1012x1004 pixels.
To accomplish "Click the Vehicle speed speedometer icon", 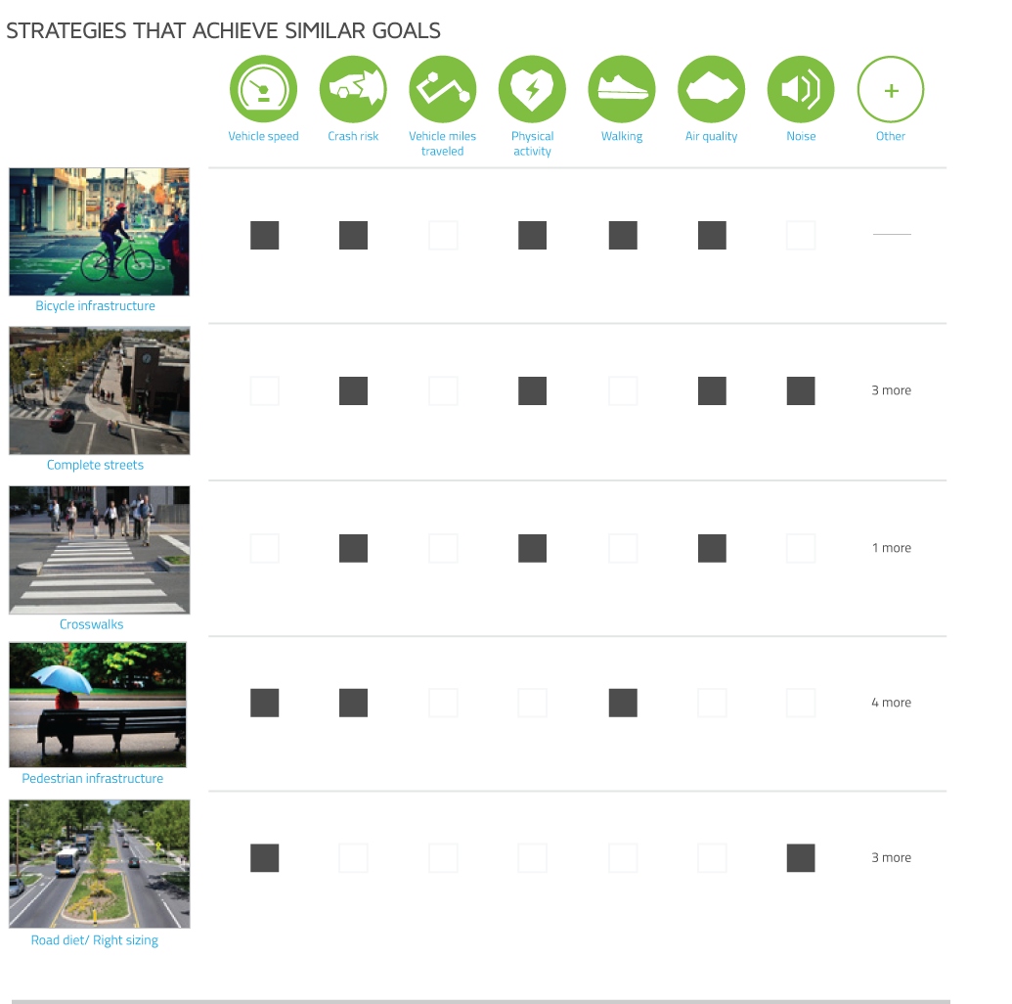I will click(x=263, y=89).
